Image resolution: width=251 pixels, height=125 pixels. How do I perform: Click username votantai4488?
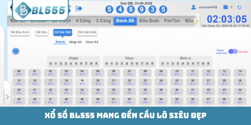click(x=208, y=7)
